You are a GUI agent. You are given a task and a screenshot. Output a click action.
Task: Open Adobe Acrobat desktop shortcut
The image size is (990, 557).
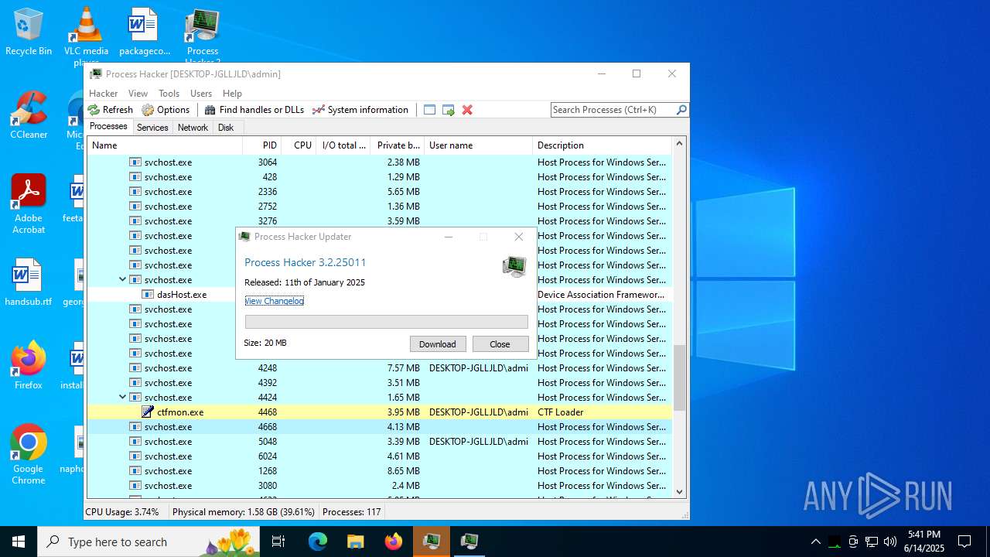click(29, 204)
